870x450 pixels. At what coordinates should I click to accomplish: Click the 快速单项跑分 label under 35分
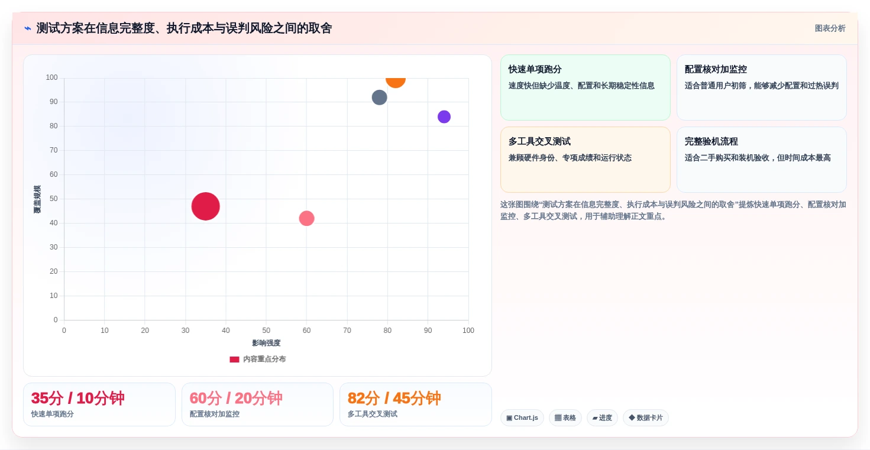point(53,414)
